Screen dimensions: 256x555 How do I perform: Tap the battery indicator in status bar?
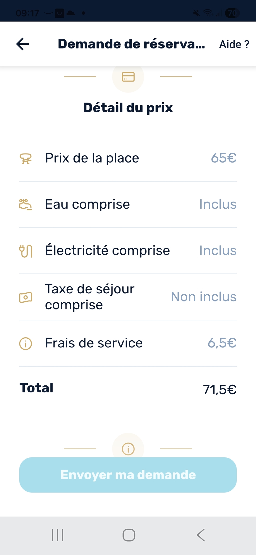coord(232,13)
